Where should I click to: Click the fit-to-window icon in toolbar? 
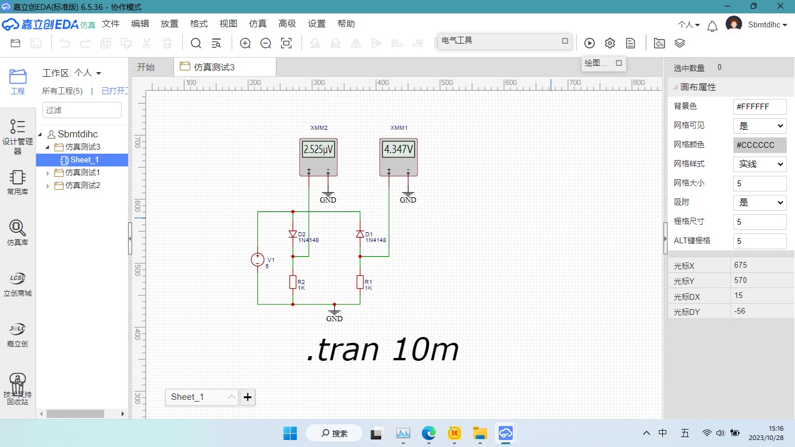pyautogui.click(x=286, y=43)
